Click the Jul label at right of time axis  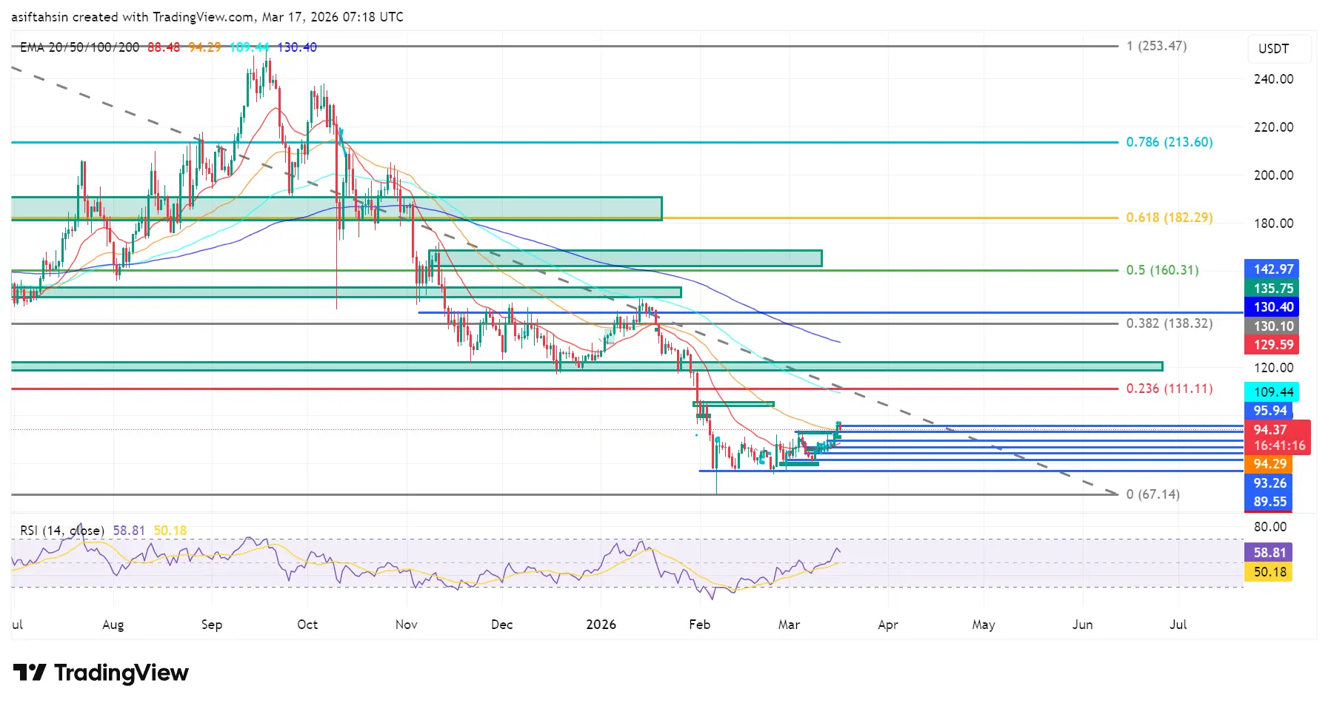click(x=1178, y=625)
